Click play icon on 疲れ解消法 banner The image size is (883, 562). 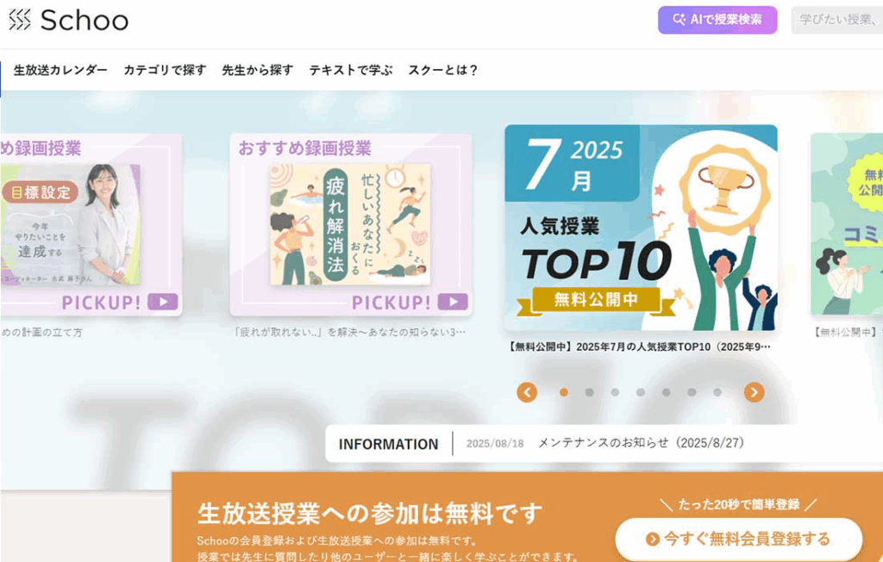click(453, 302)
